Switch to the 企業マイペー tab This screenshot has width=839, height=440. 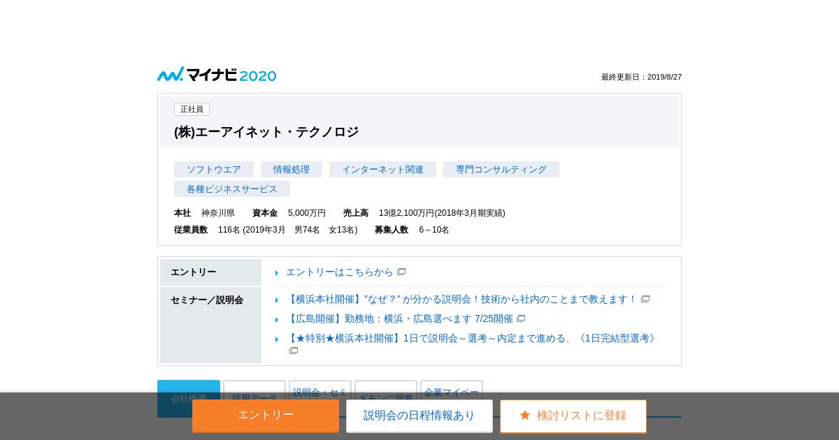(x=452, y=398)
